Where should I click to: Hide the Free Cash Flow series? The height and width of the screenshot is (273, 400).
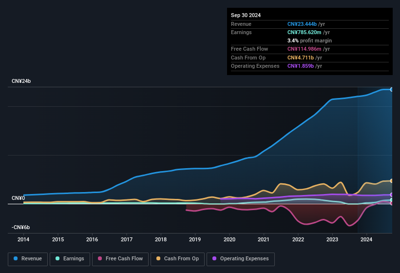pyautogui.click(x=120, y=259)
